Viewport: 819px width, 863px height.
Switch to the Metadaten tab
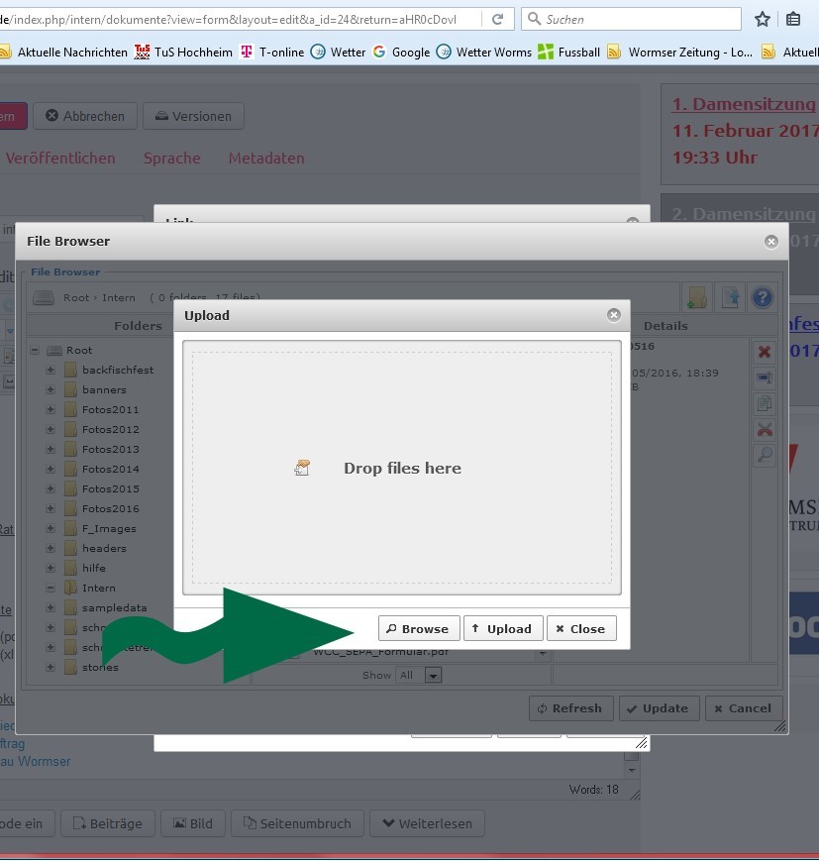(x=266, y=158)
